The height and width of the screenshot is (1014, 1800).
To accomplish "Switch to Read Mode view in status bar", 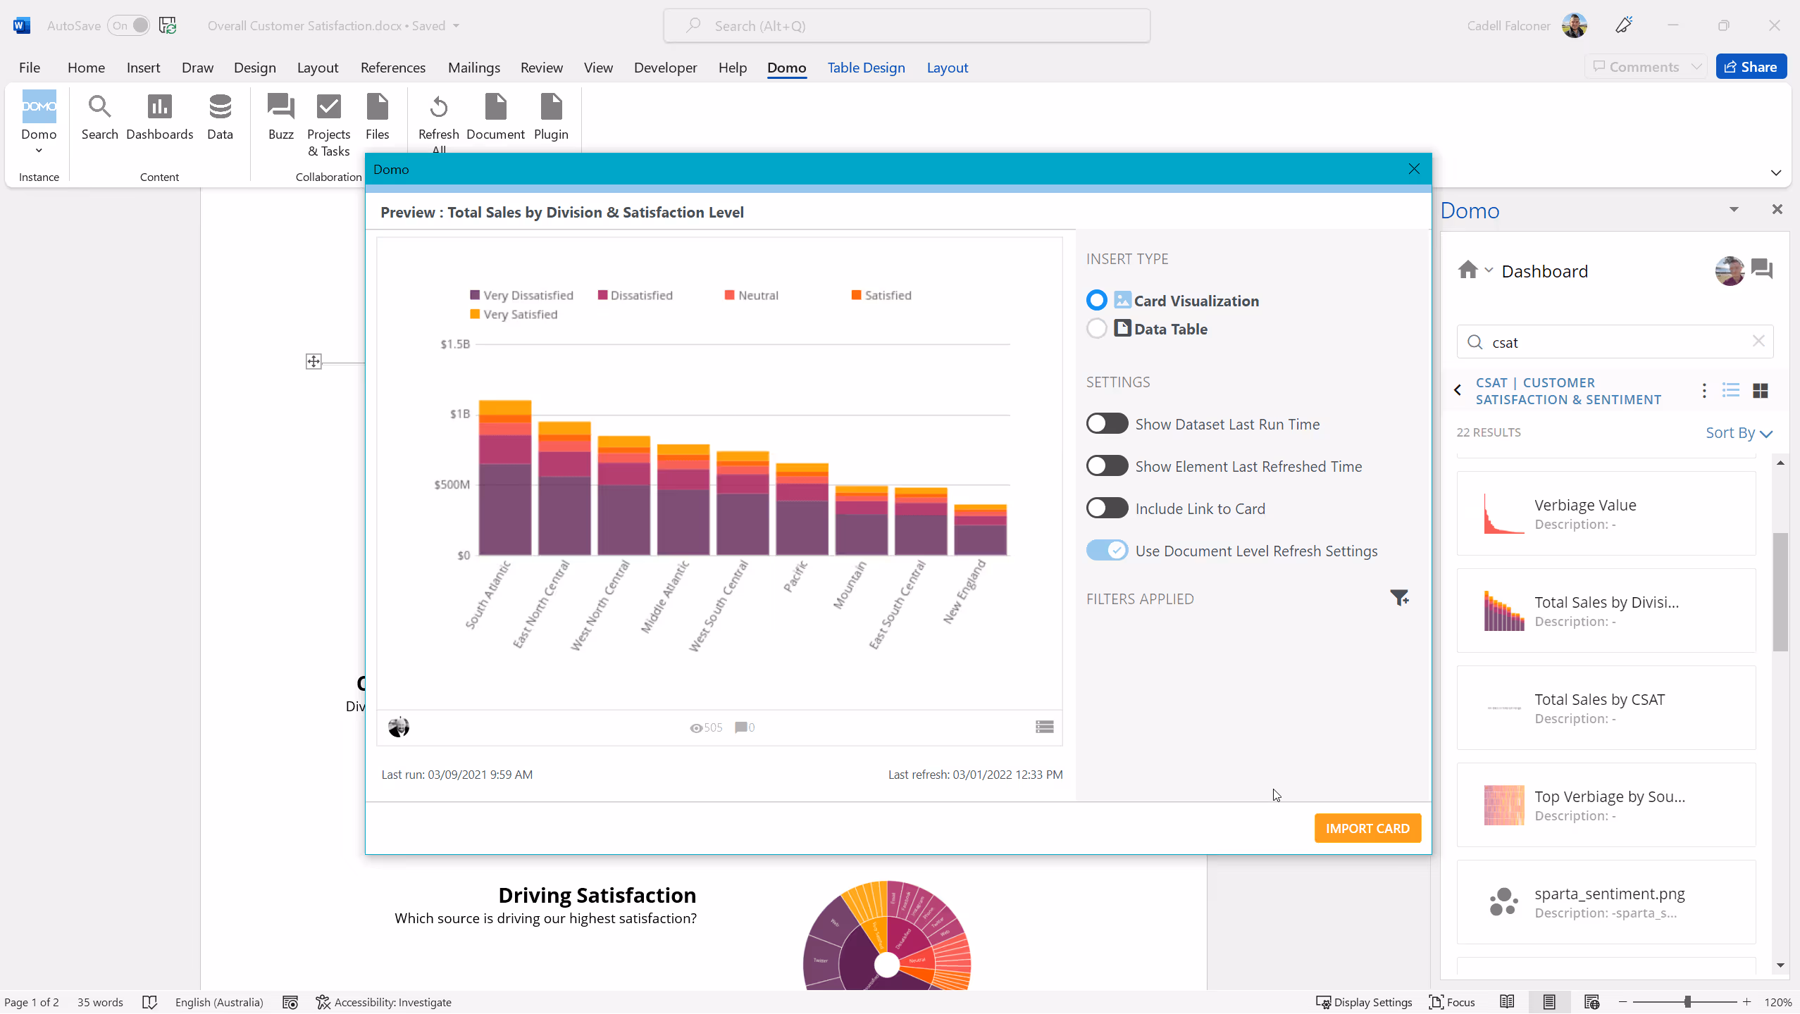I will 1507,1002.
